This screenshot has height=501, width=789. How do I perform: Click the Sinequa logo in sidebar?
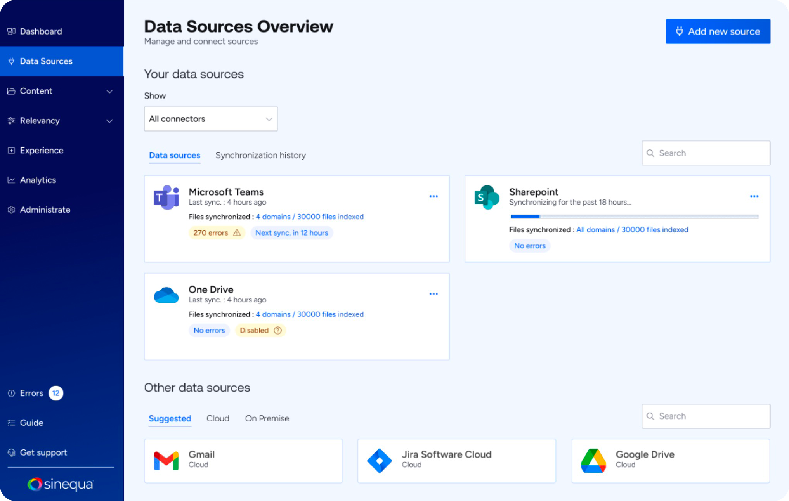[61, 484]
